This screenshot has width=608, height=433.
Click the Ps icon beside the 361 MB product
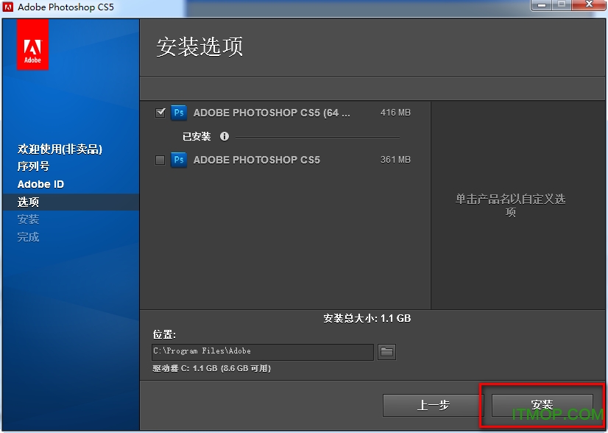click(178, 160)
